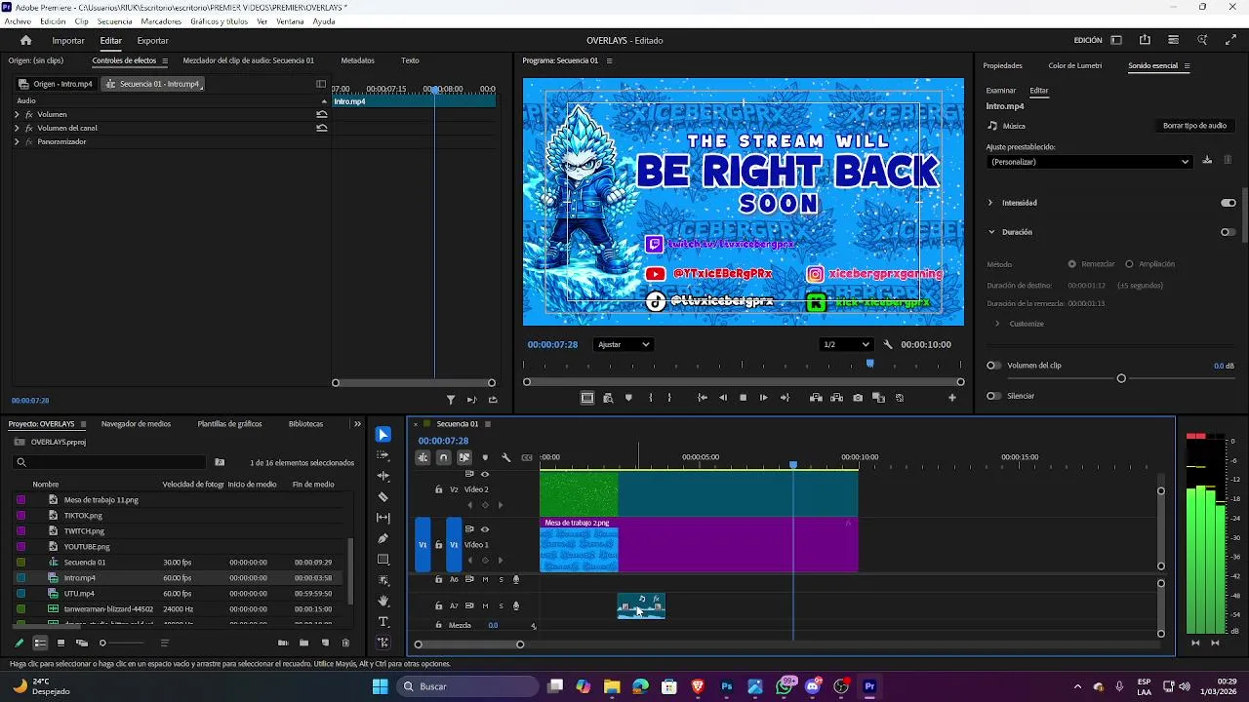Expand the Intensidad section
1249x702 pixels.
[990, 203]
